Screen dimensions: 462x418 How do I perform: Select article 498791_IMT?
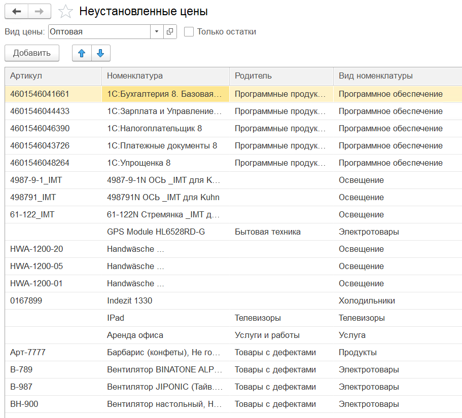point(53,197)
